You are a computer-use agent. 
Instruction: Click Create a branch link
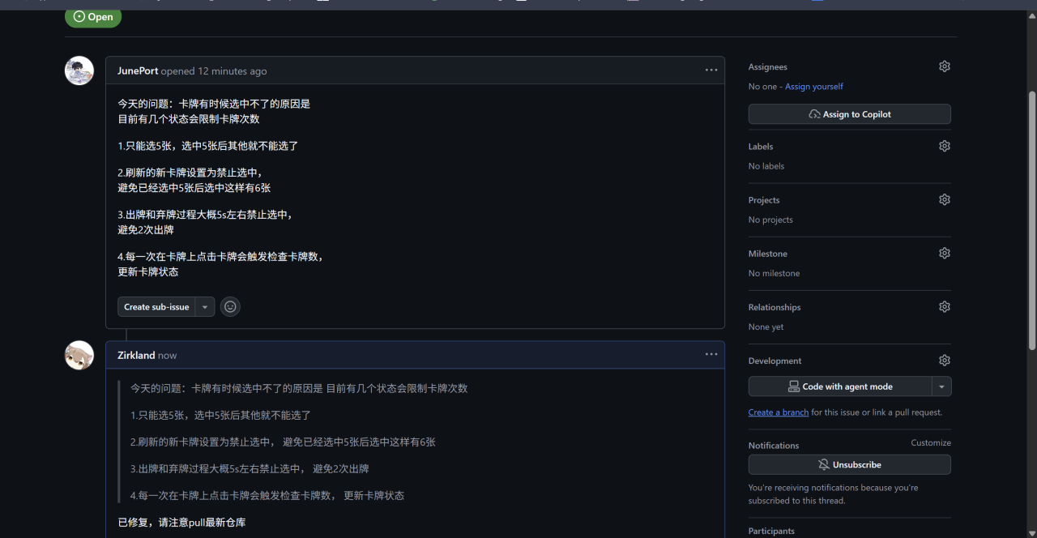tap(779, 412)
